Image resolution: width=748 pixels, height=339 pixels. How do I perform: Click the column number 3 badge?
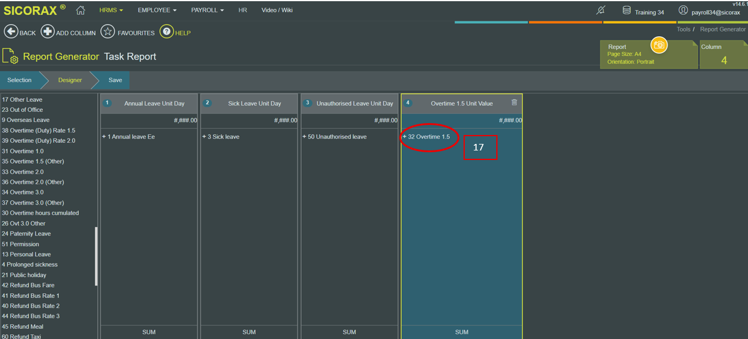tap(308, 103)
